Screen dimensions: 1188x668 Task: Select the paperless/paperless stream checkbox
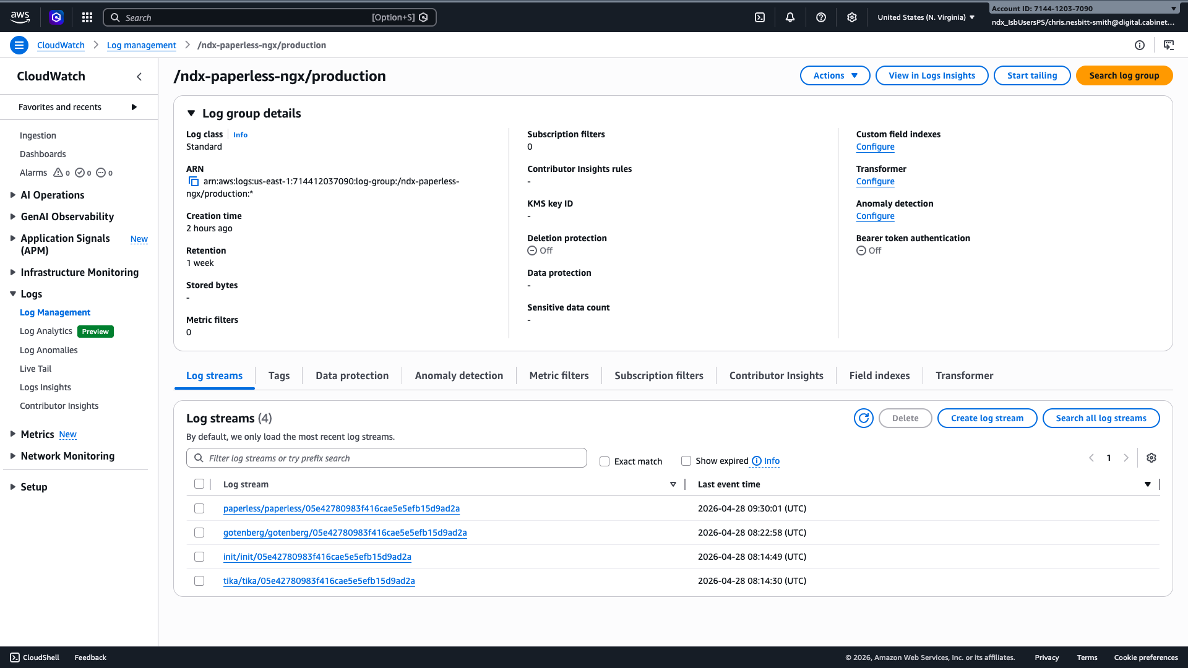[199, 508]
